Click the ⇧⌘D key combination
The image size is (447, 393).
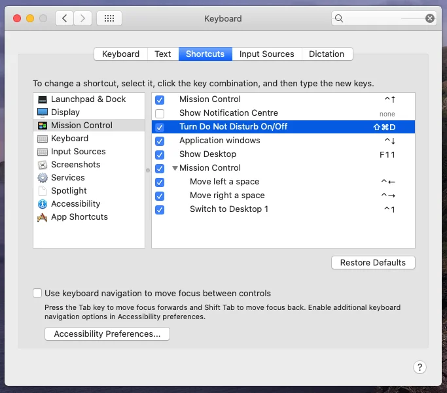tap(384, 128)
